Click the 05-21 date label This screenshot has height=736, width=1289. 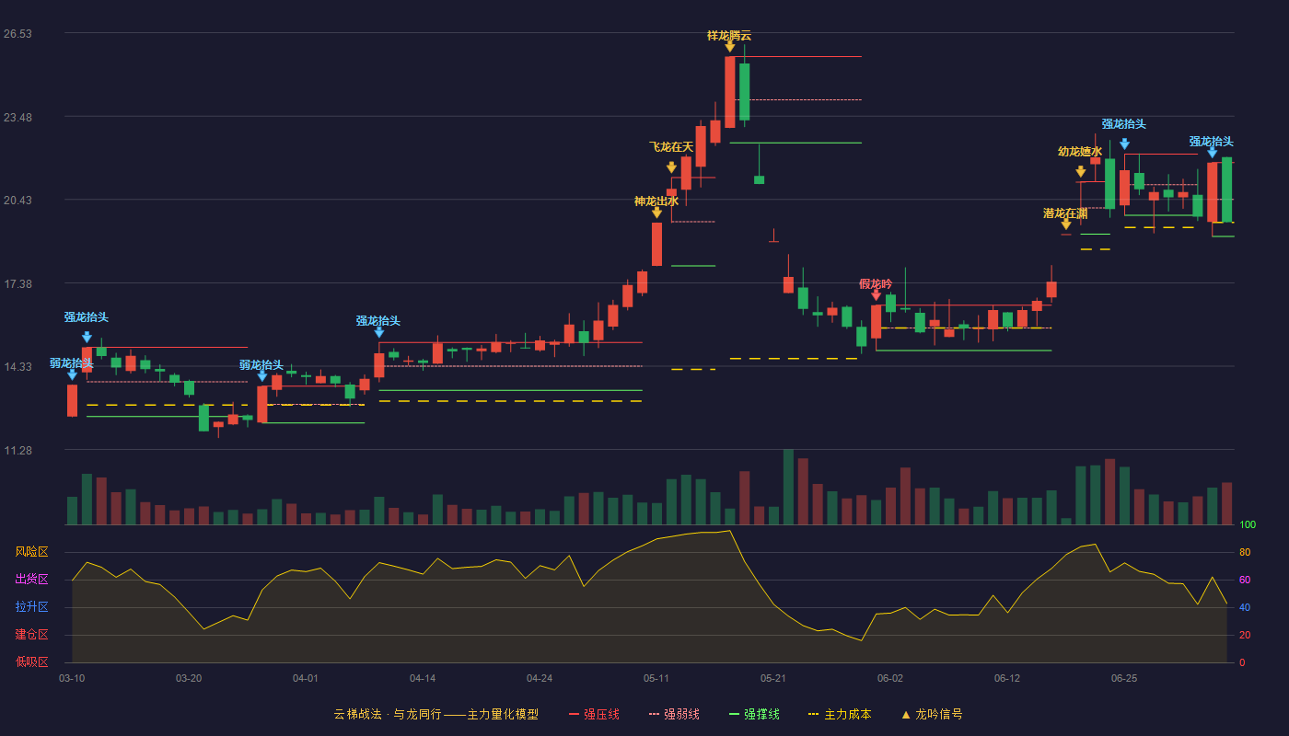click(773, 678)
